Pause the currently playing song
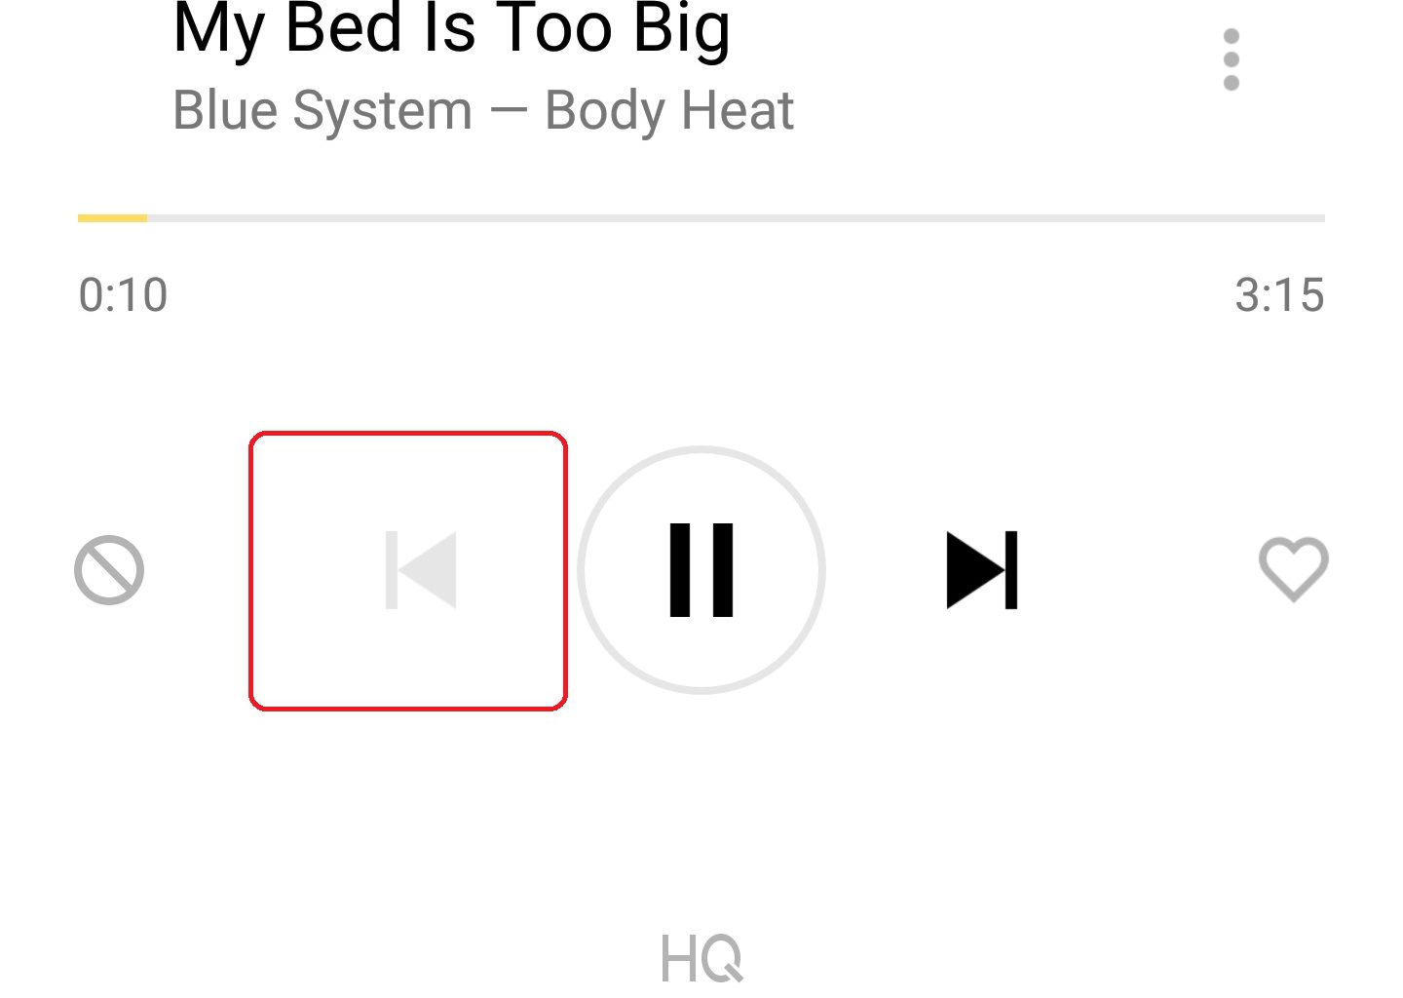The width and height of the screenshot is (1403, 998). [x=701, y=570]
